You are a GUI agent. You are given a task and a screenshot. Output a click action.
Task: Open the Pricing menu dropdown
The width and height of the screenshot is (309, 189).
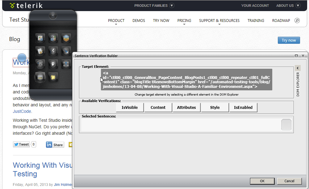click(x=184, y=21)
